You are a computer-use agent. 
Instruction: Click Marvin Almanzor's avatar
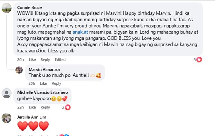pyautogui.click(x=19, y=70)
